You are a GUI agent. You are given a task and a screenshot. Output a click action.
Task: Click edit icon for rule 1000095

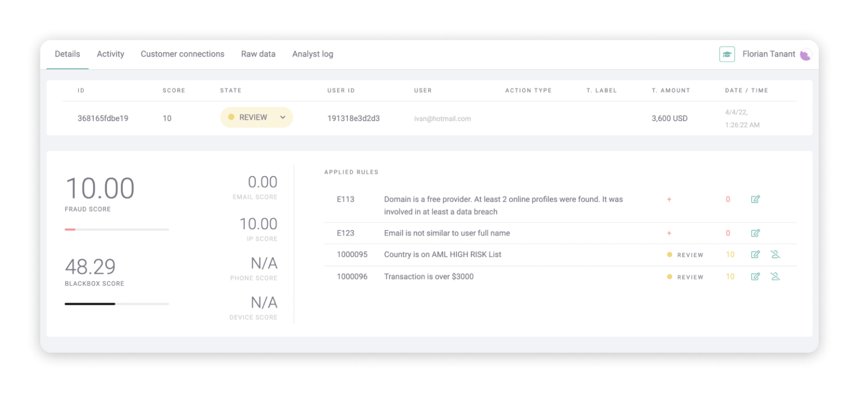click(x=755, y=254)
